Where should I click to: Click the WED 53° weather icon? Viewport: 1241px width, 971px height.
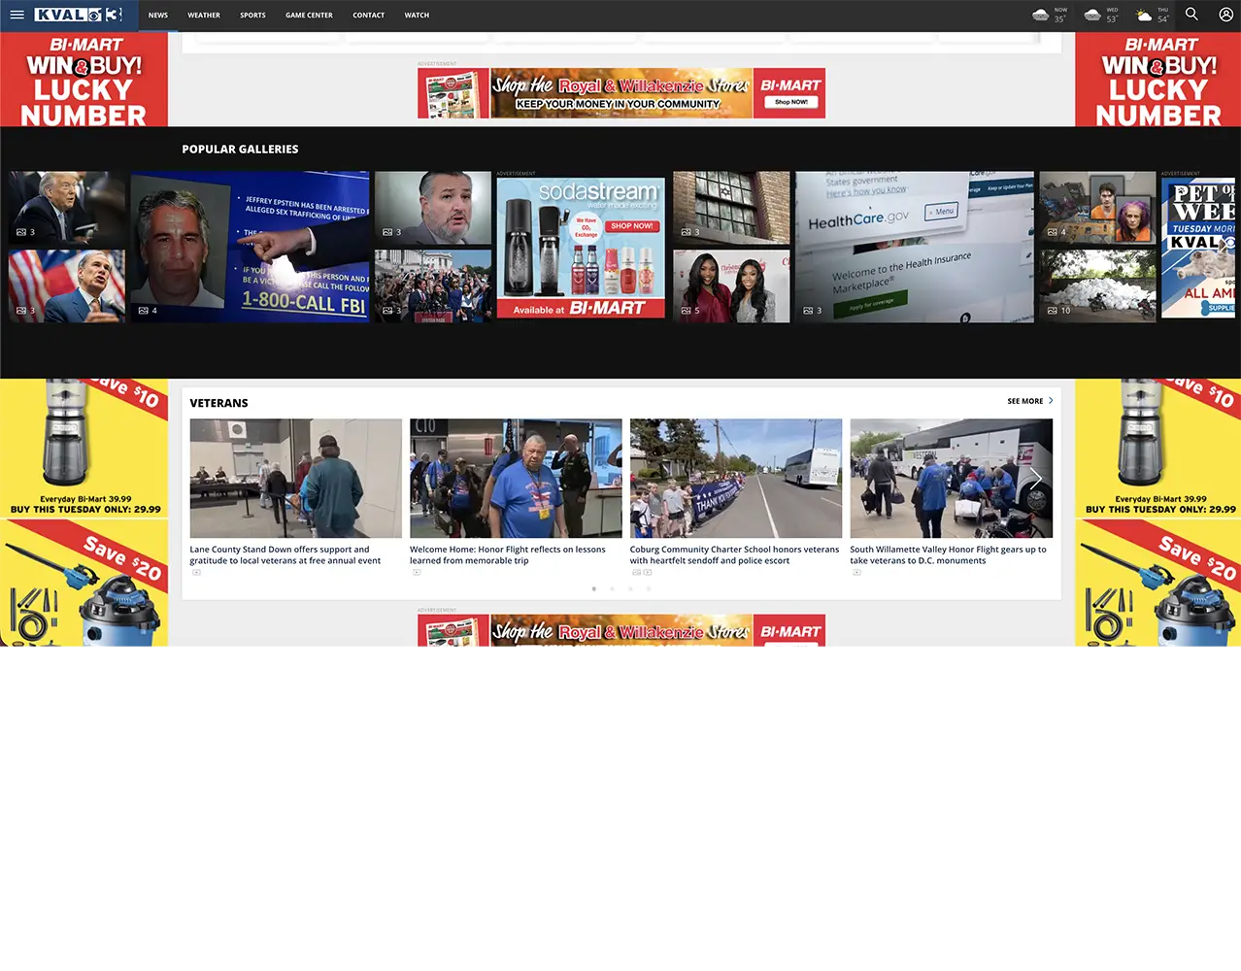tap(1091, 15)
